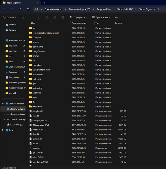Click the Delete trash icon

pyautogui.click(x=63, y=17)
